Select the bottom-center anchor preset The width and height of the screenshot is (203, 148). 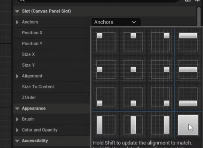(133, 97)
